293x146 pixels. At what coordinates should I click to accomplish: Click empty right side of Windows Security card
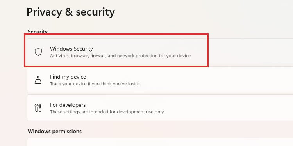click(250, 51)
